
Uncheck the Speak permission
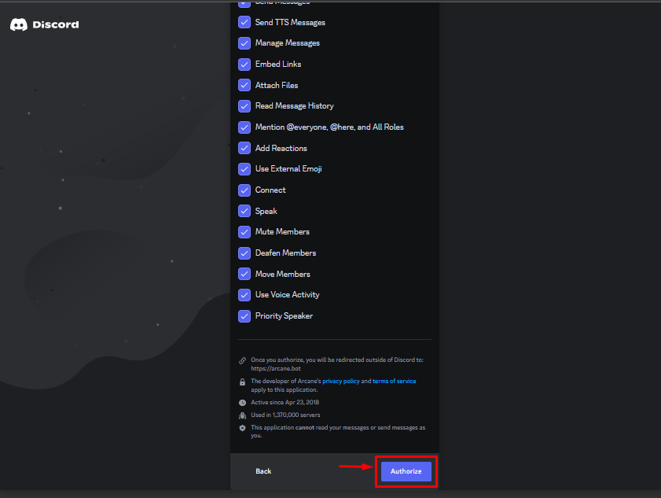pos(244,211)
